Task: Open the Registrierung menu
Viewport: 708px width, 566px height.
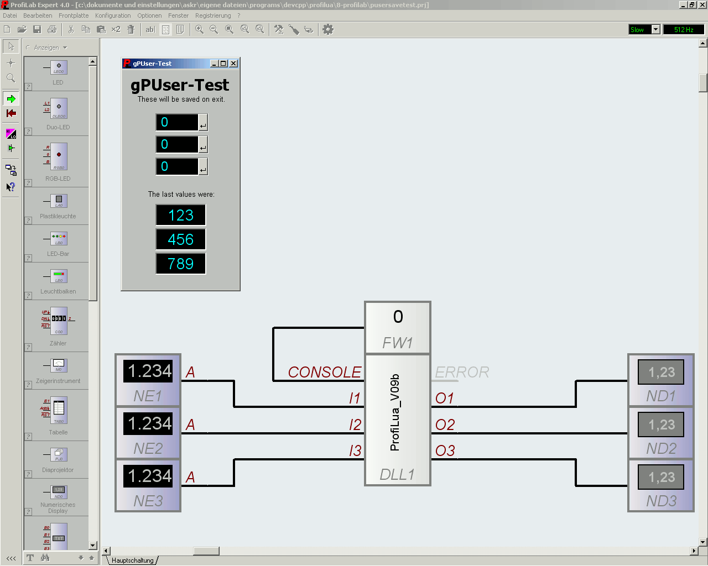Action: tap(213, 15)
